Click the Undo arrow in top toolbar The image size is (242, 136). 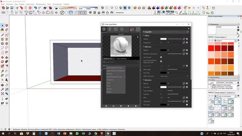click(35, 8)
